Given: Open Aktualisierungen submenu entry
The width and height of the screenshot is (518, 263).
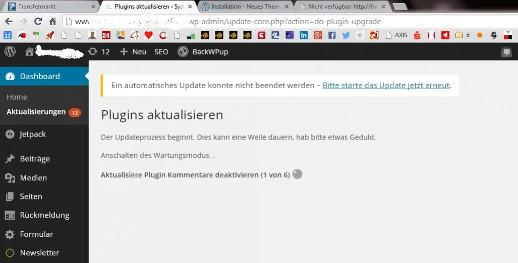Looking at the screenshot, I should [x=36, y=112].
